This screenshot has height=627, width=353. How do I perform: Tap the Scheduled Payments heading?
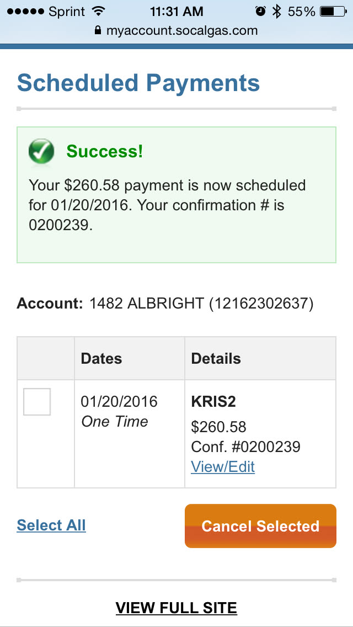click(x=138, y=83)
